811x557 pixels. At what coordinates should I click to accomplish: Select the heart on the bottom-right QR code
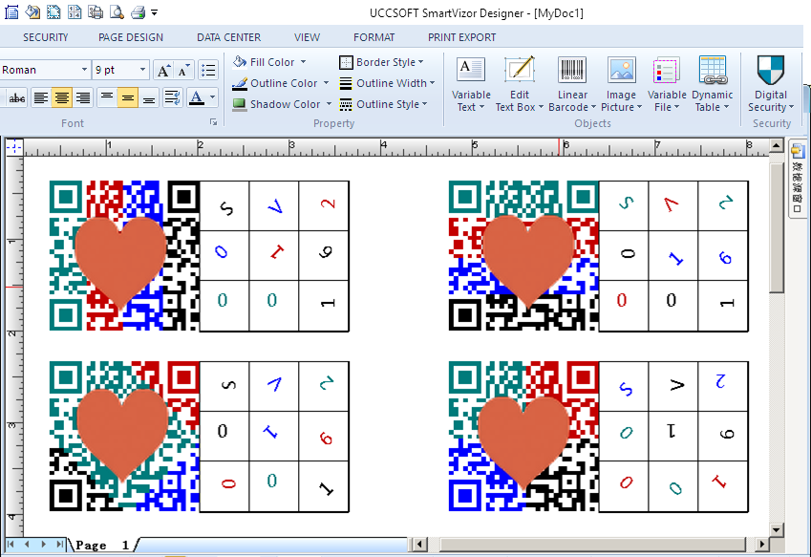coord(523,442)
